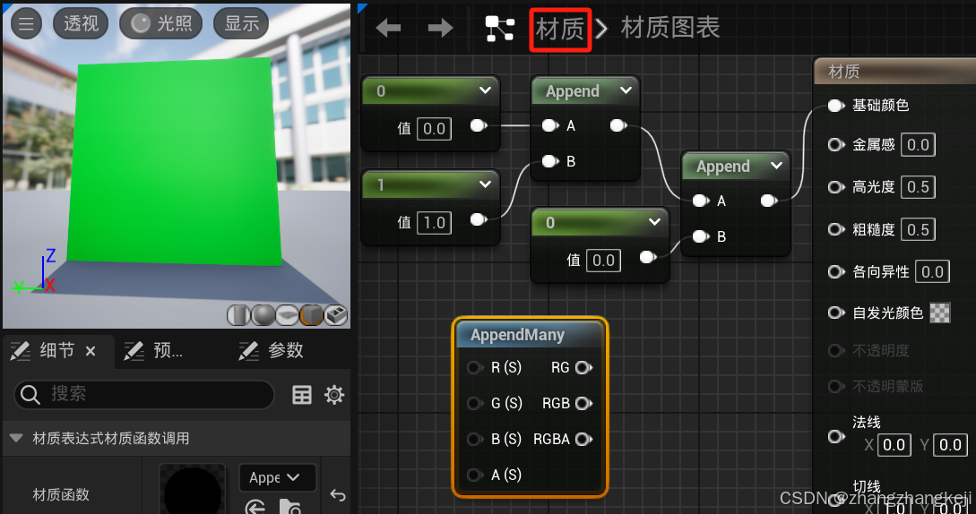Image resolution: width=976 pixels, height=514 pixels.
Task: Edit 各向异性 anisotropy value field
Action: pyautogui.click(x=932, y=272)
